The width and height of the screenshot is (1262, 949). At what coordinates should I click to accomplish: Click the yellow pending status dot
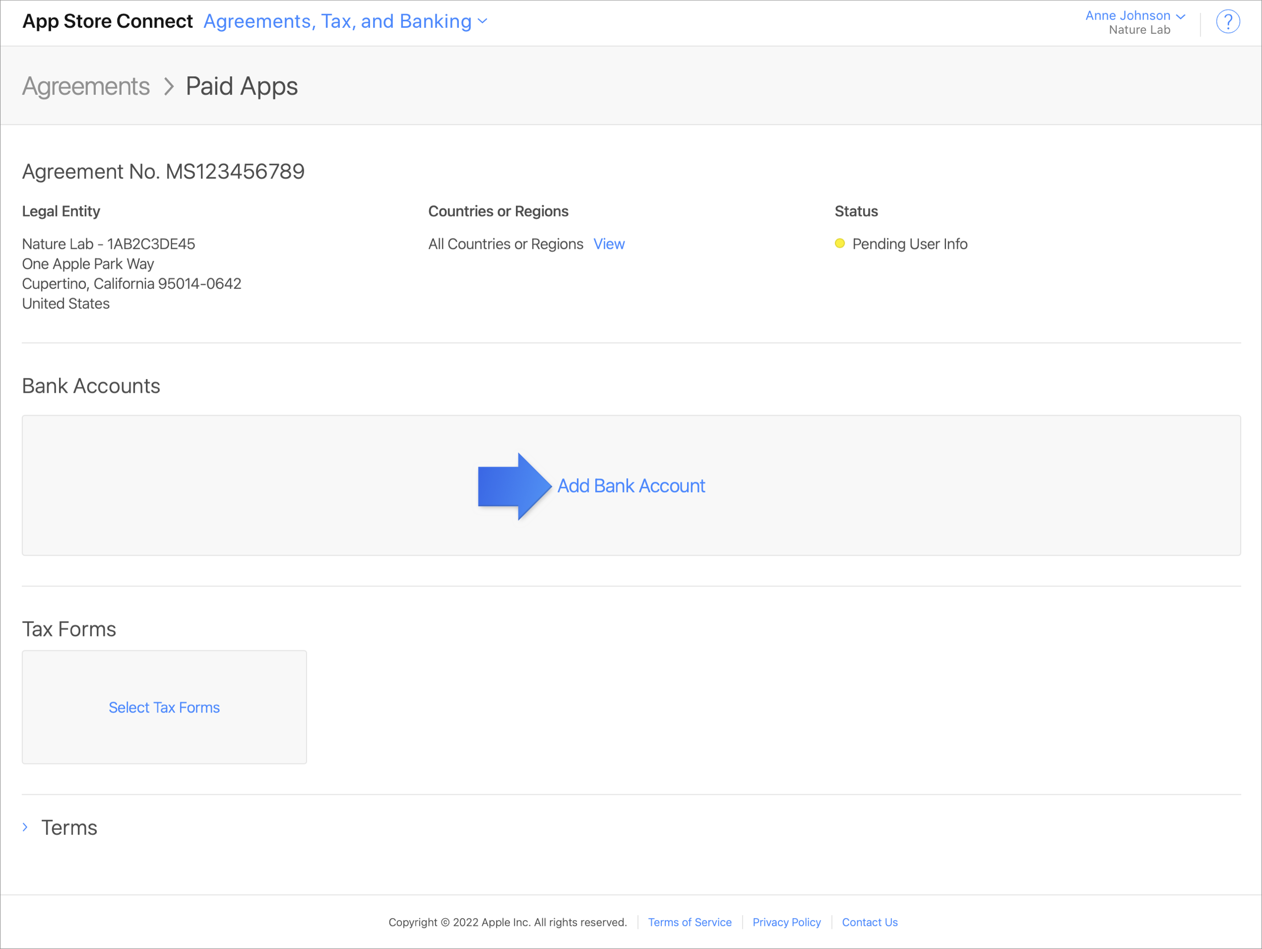point(839,243)
